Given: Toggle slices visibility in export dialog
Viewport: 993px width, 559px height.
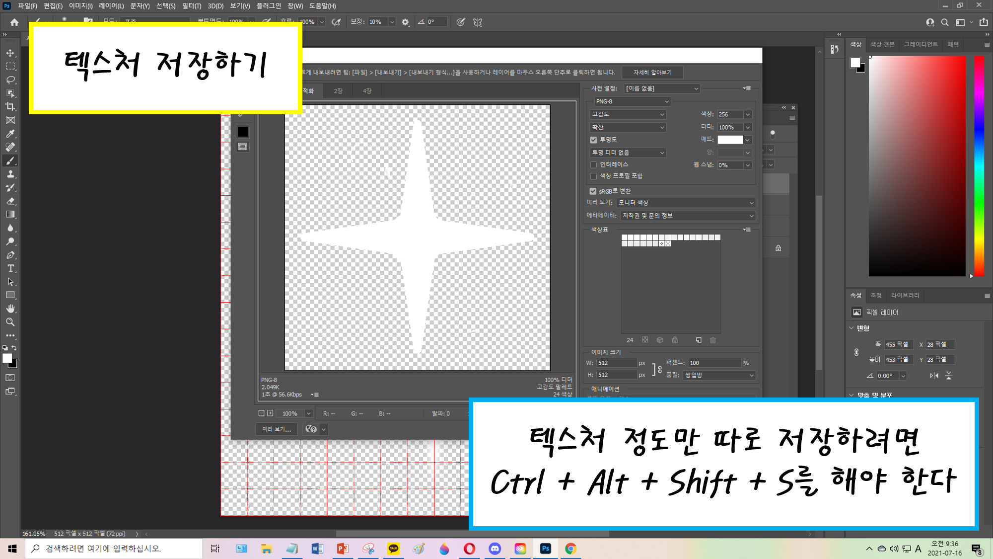Looking at the screenshot, I should [x=242, y=147].
